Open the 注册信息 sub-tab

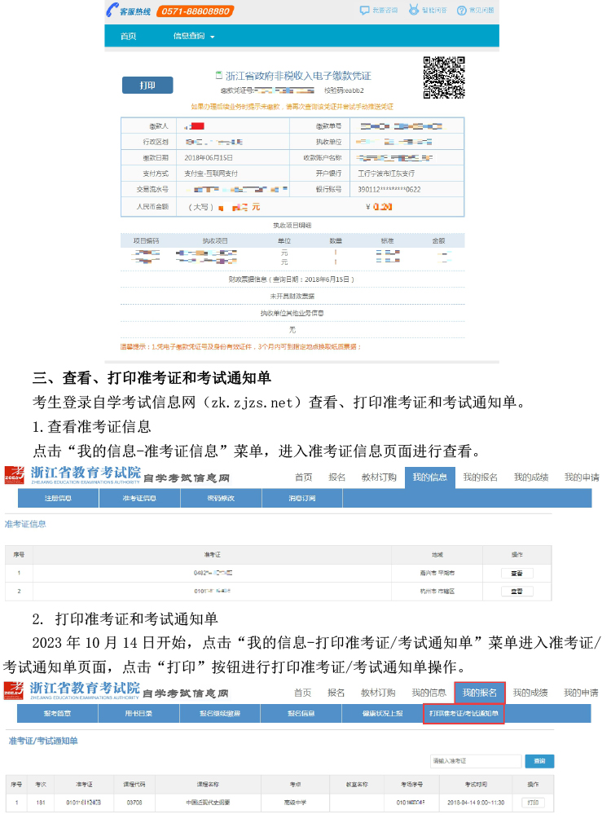(59, 498)
